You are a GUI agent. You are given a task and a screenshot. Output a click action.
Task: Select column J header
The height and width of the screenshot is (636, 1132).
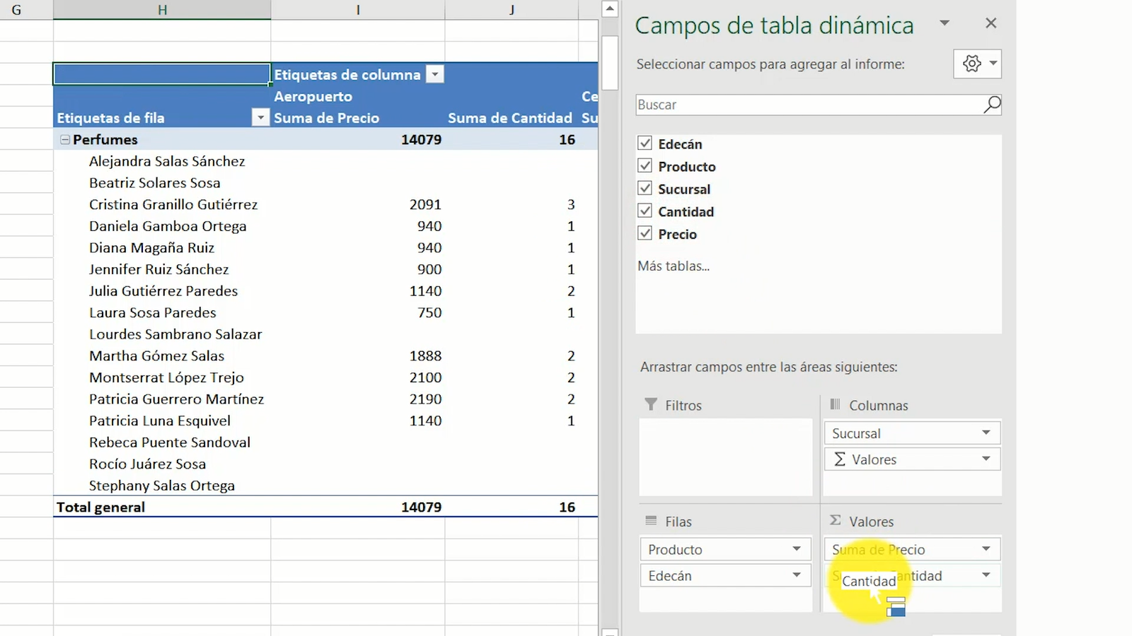[512, 10]
